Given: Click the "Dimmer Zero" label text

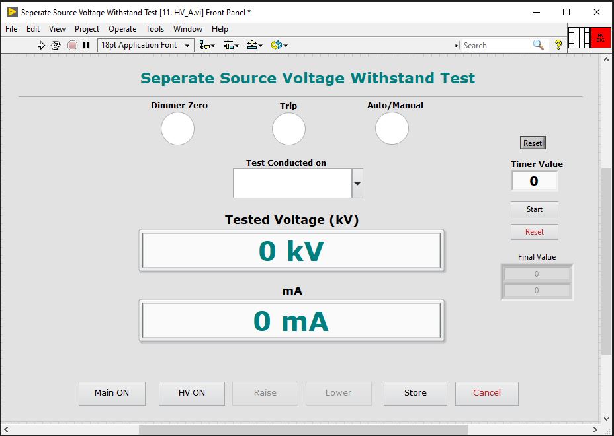Looking at the screenshot, I should tap(179, 106).
